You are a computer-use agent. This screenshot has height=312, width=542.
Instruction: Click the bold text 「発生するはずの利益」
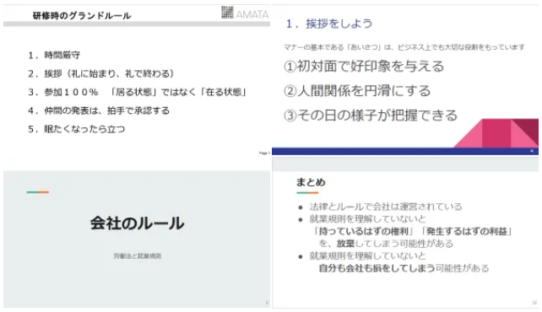[x=467, y=231]
